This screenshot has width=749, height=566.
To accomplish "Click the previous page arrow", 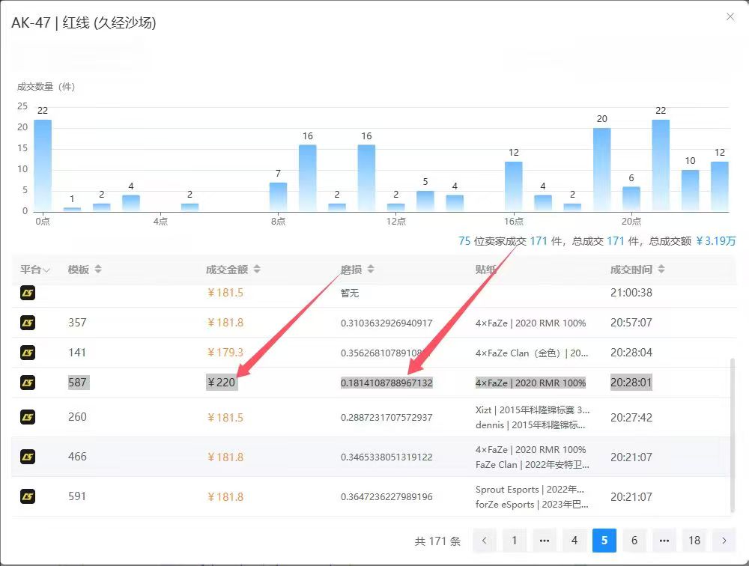I will pos(485,540).
